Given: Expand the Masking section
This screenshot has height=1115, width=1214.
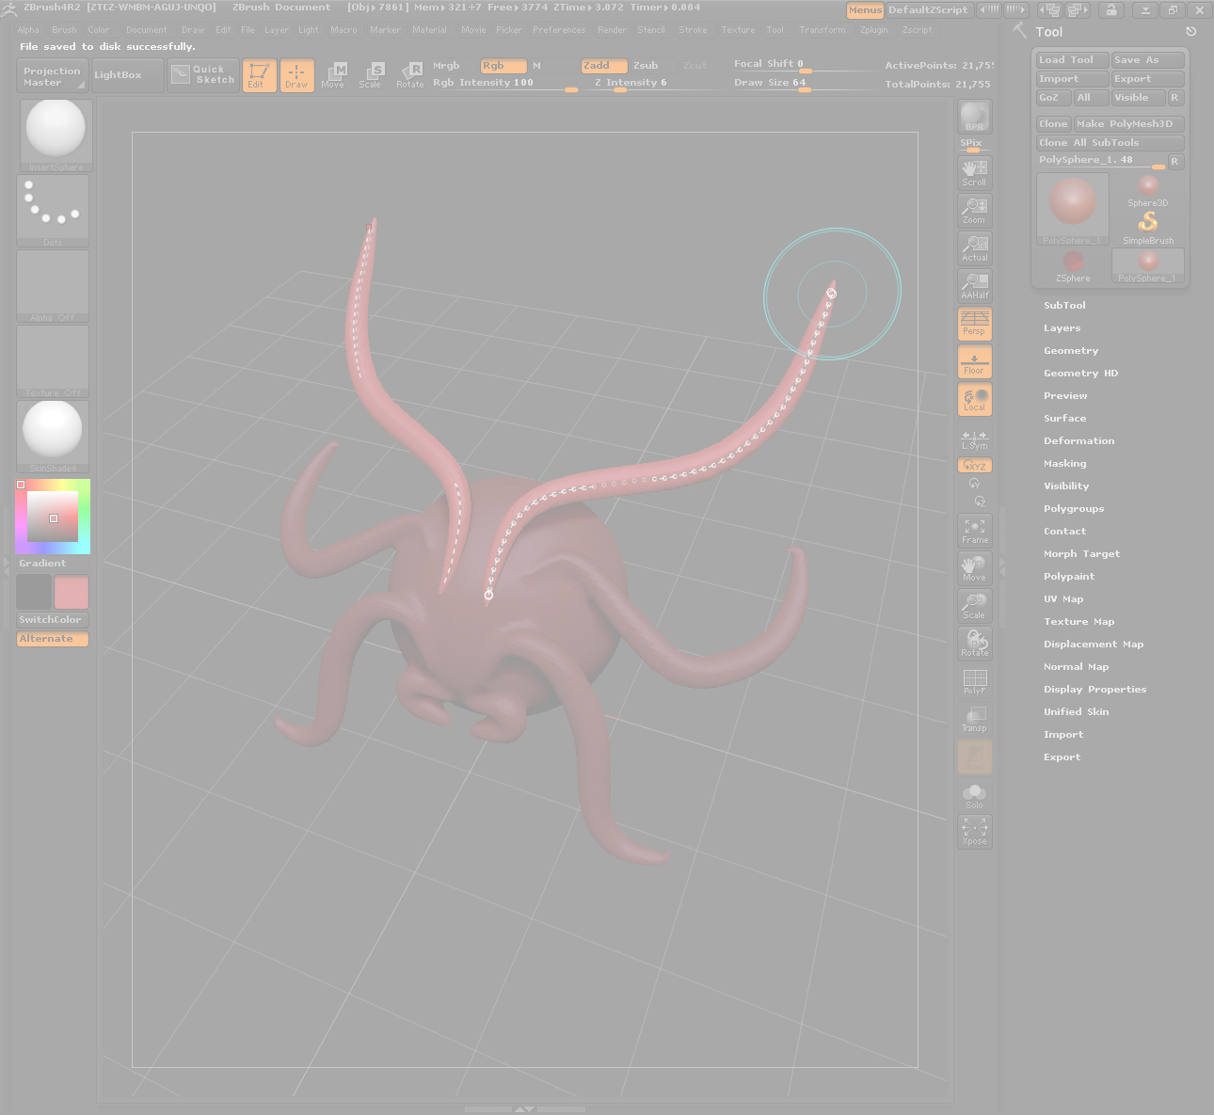Looking at the screenshot, I should click(x=1064, y=464).
